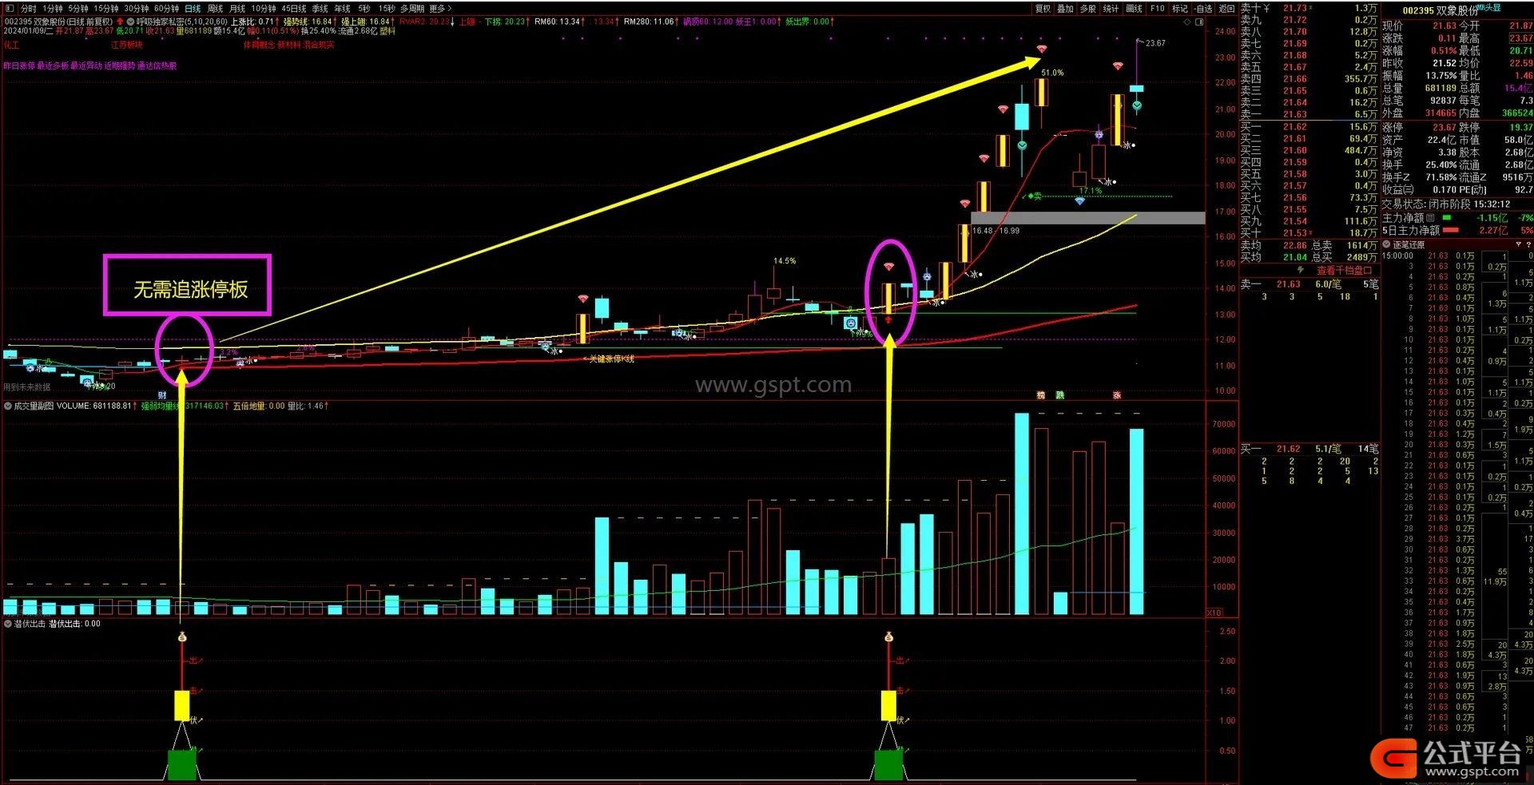Click the 塑料 industry label
This screenshot has width=1534, height=785.
(x=387, y=31)
